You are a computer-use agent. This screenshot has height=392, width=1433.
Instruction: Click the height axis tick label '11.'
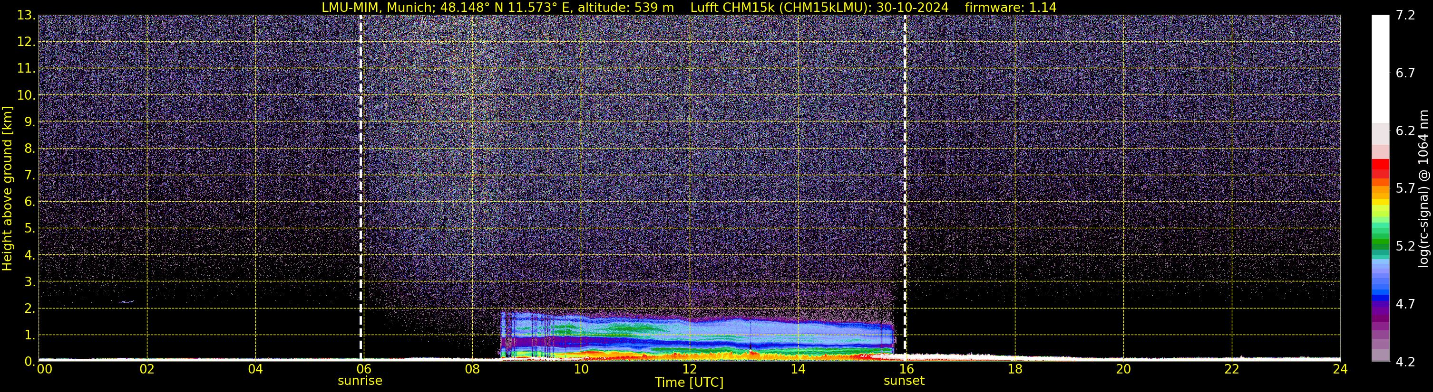click(x=26, y=68)
